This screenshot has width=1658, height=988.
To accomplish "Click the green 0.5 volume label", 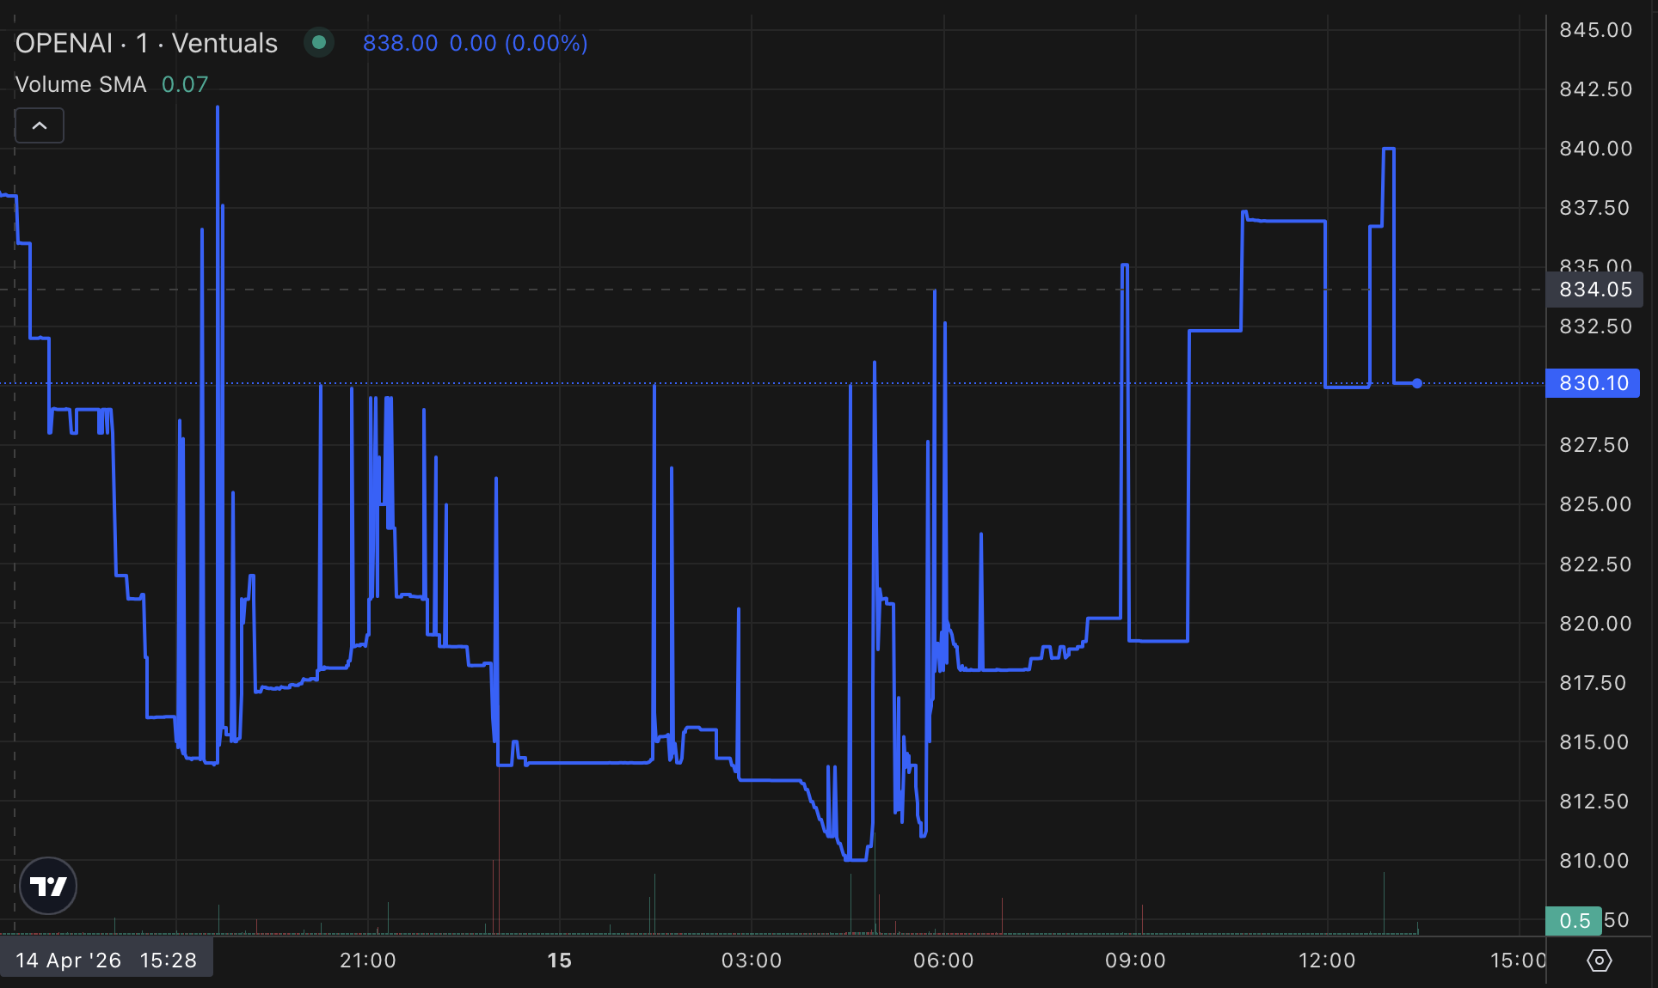I will click(1574, 921).
